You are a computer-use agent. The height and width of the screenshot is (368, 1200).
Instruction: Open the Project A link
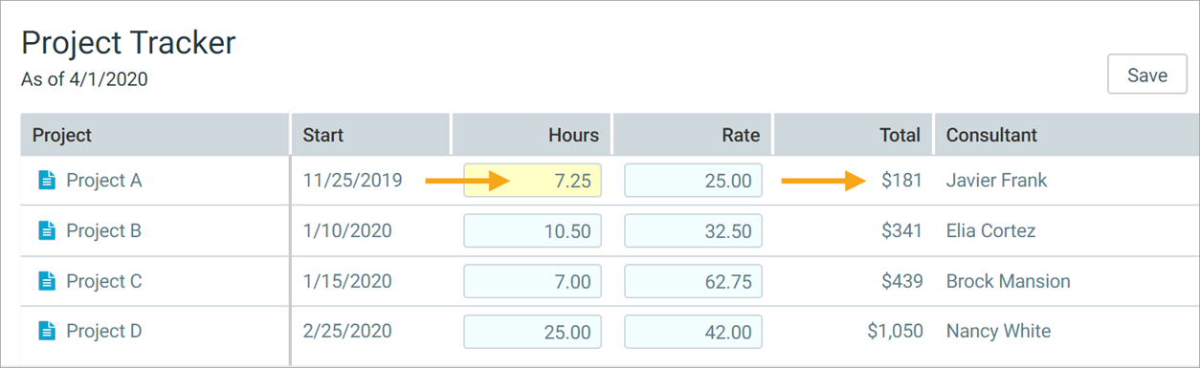click(103, 180)
